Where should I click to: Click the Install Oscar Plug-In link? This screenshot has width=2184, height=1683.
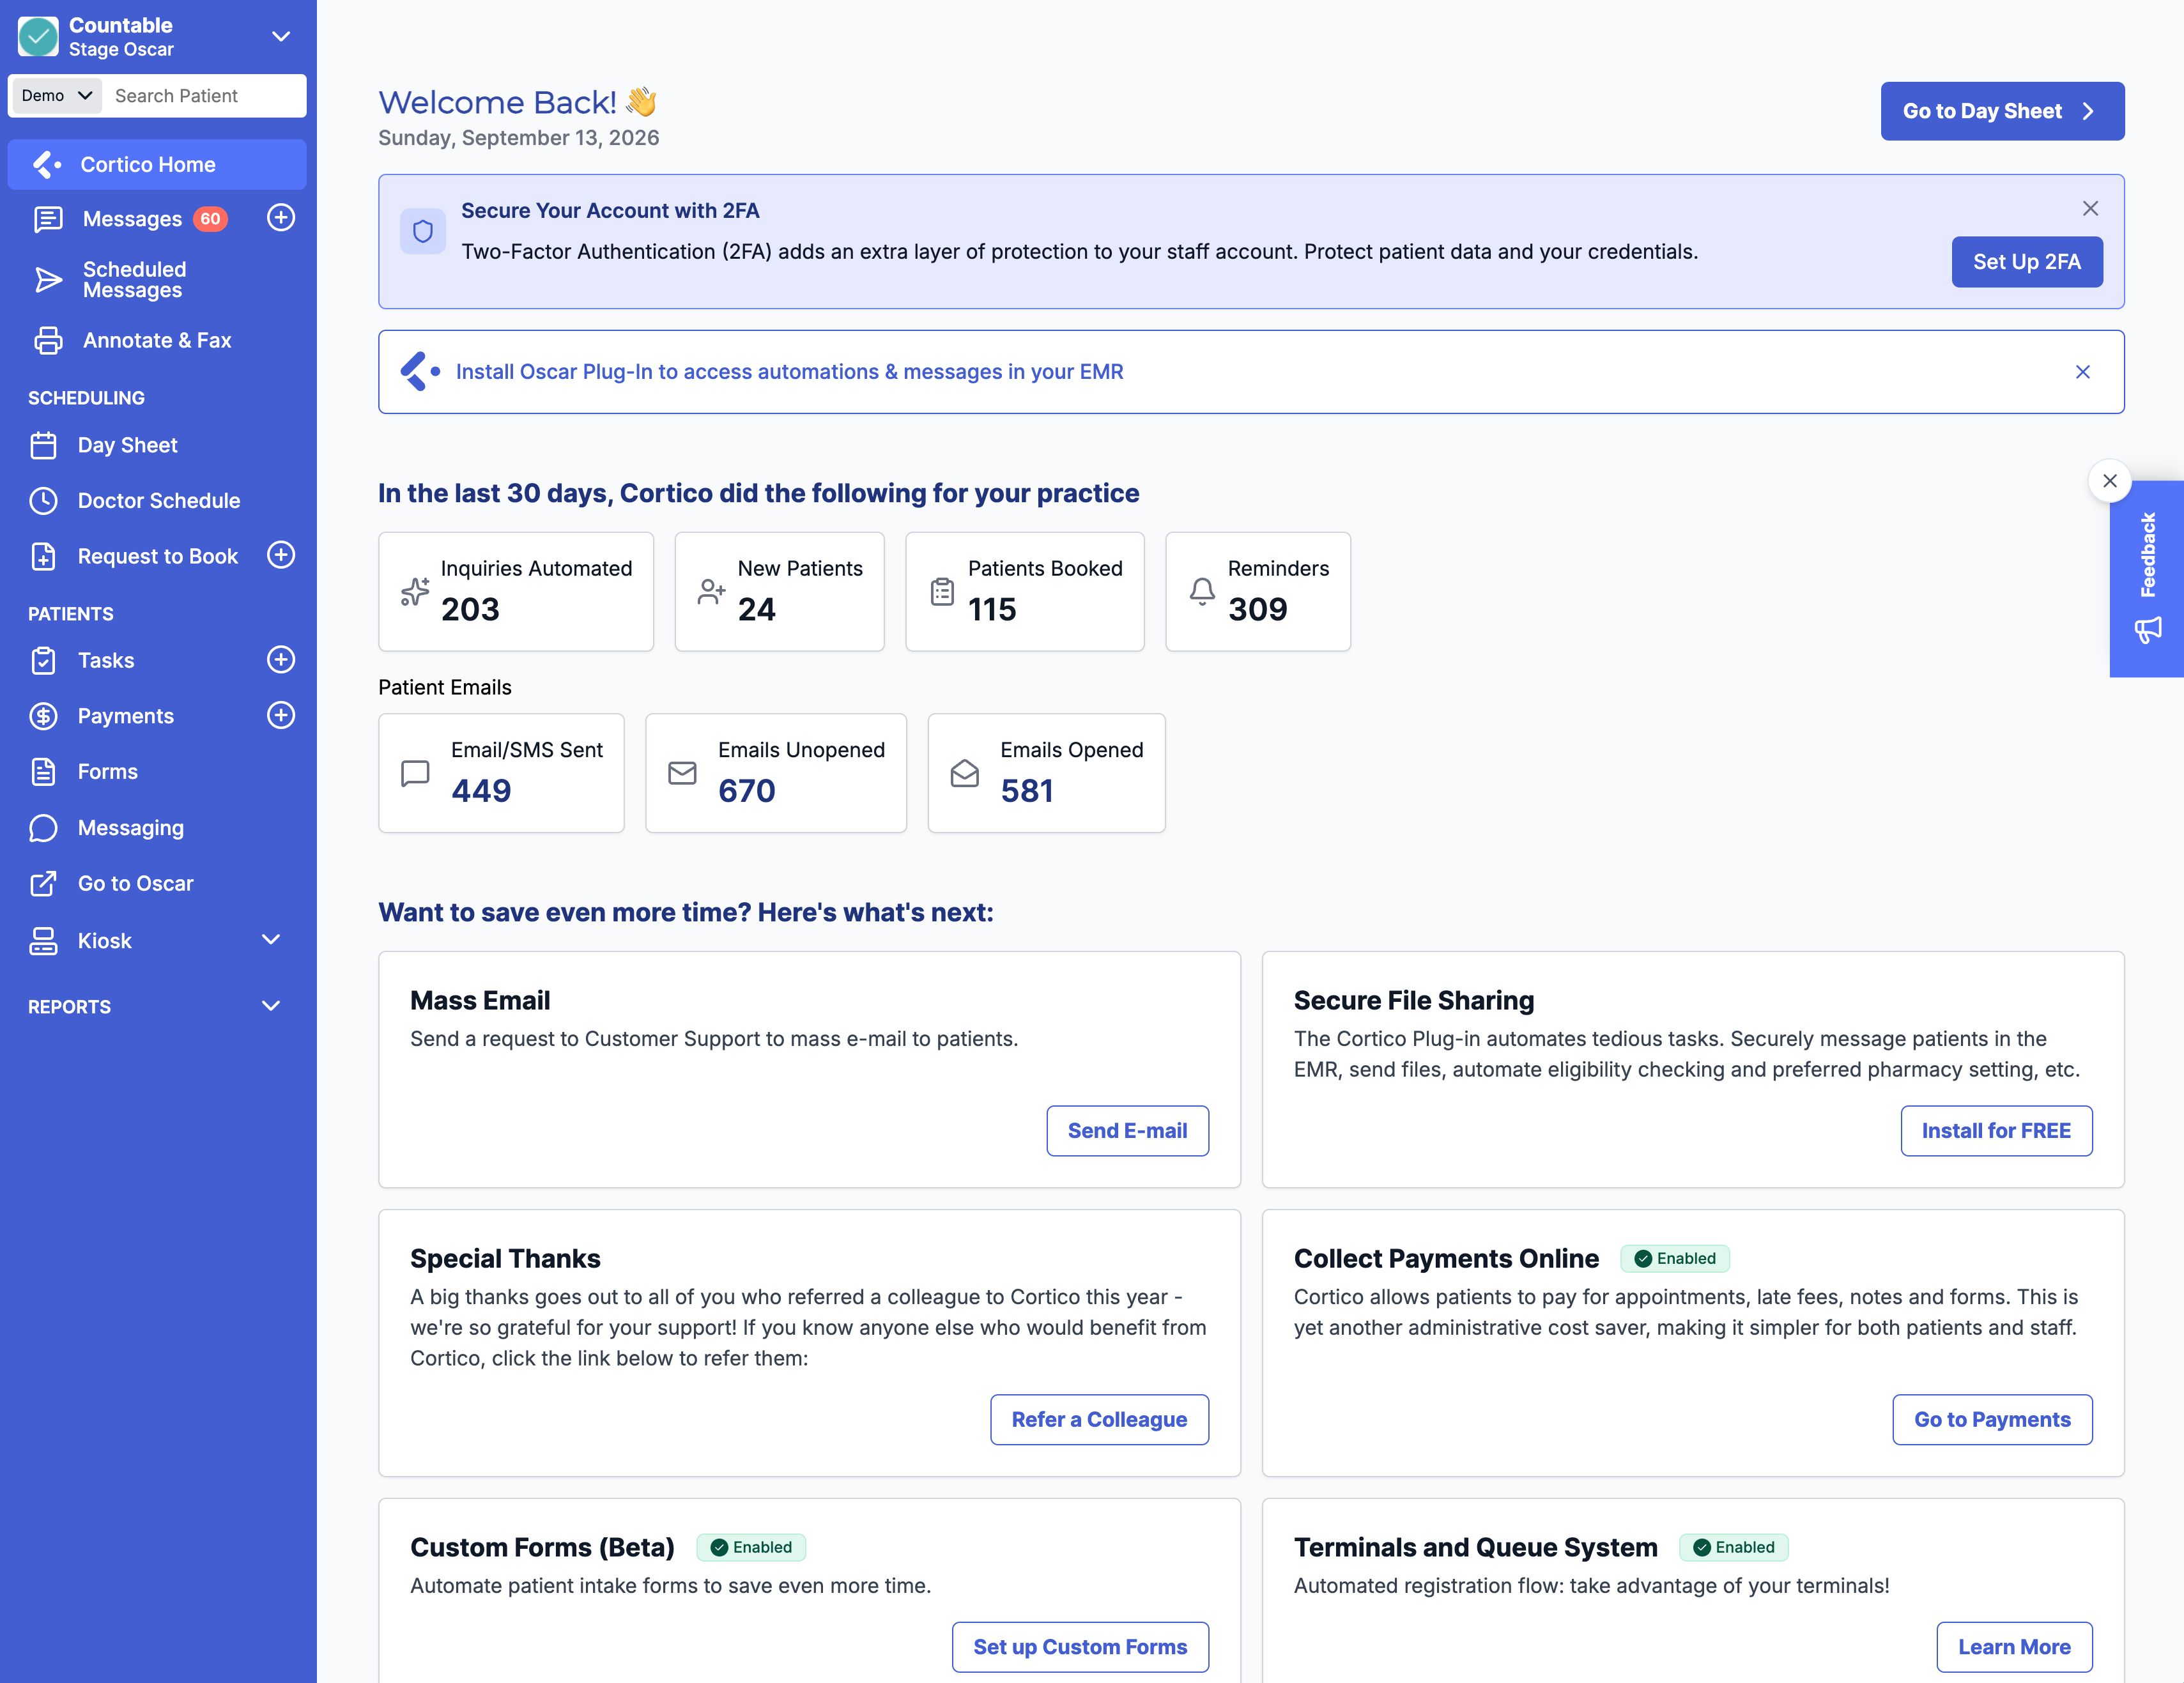click(x=789, y=372)
